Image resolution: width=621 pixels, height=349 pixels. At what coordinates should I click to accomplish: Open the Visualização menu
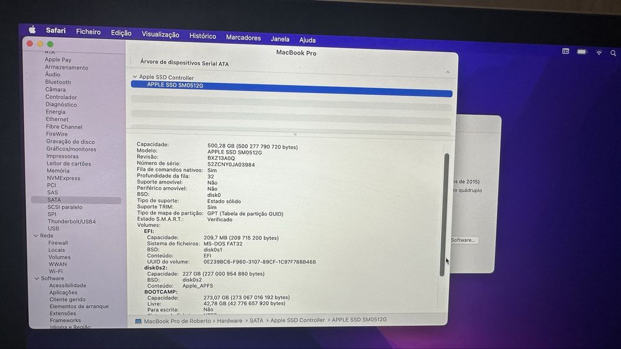(160, 35)
